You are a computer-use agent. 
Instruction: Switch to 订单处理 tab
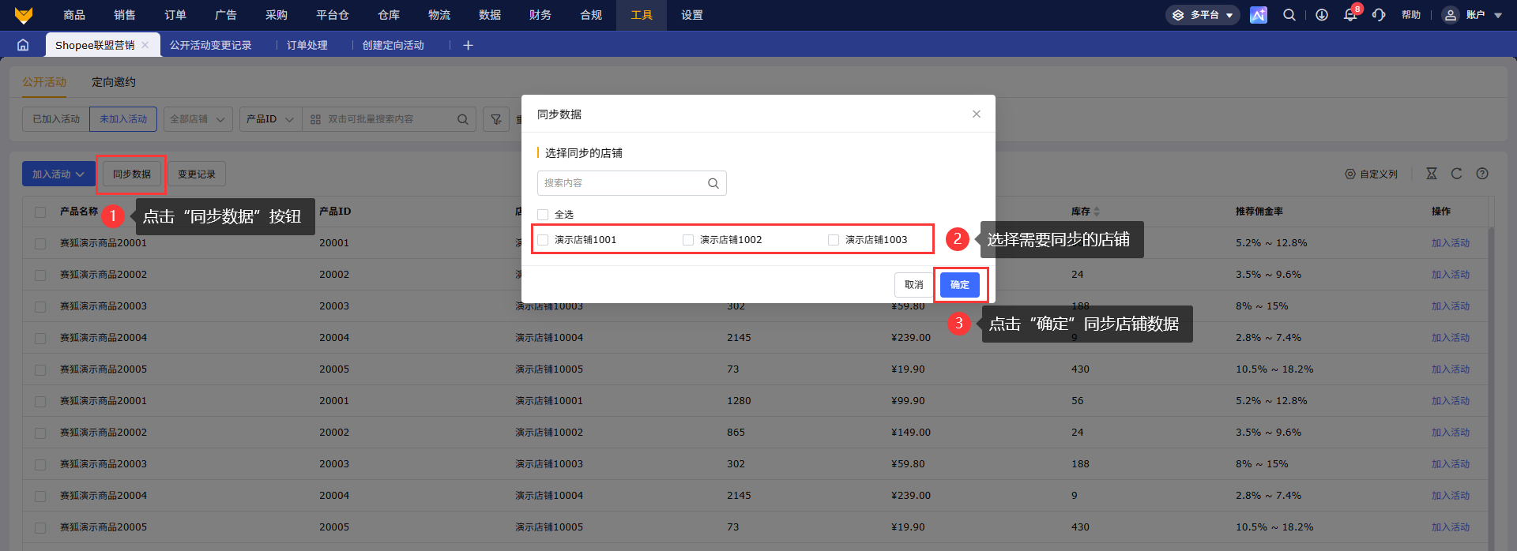(x=307, y=45)
